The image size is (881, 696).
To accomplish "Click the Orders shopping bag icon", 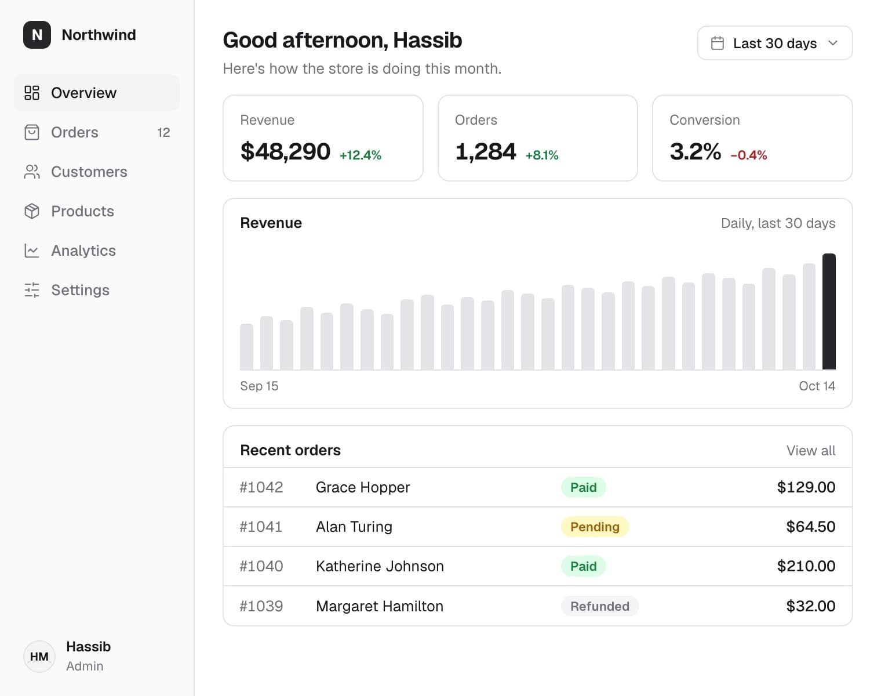I will click(x=32, y=132).
